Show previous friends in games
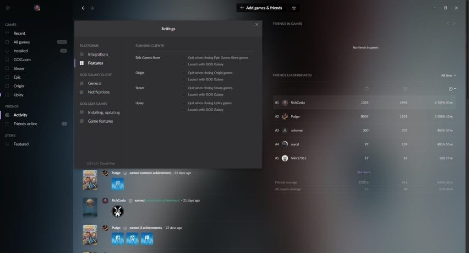Screen dimensions: 469x253 click(x=448, y=24)
